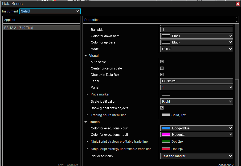Open the Mode OHLC dropdown
Image resolution: width=241 pixels, height=166 pixels.
197,49
